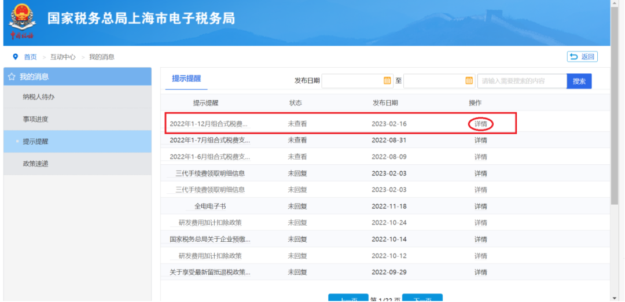This screenshot has height=302, width=625.
Task: Click the 搜索 search button
Action: pos(579,81)
